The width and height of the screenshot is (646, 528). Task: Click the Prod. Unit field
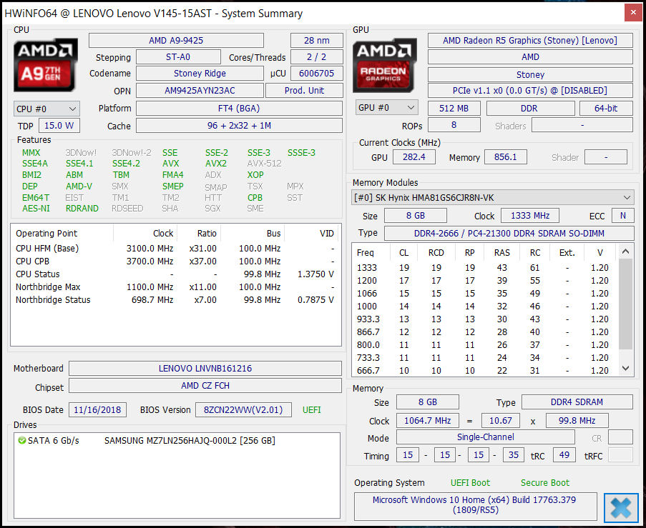(304, 91)
